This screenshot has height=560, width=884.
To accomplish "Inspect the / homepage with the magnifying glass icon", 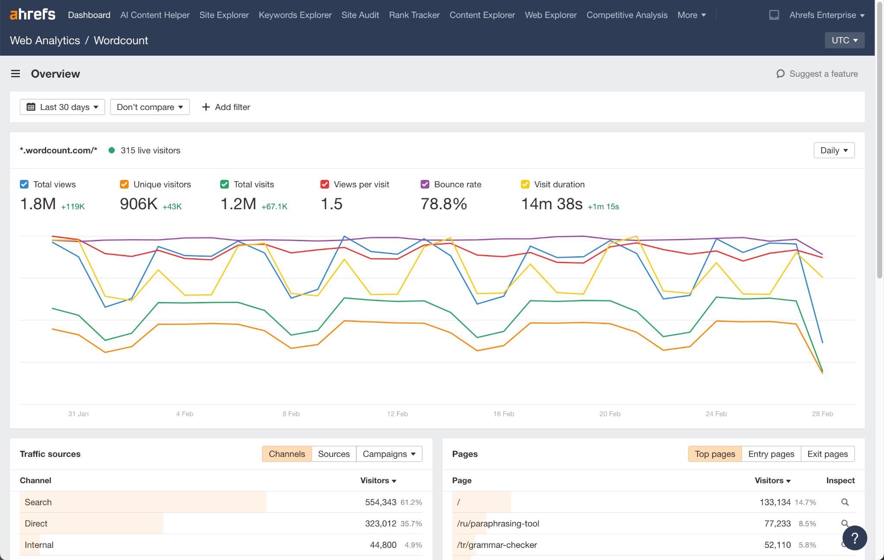I will pos(845,502).
